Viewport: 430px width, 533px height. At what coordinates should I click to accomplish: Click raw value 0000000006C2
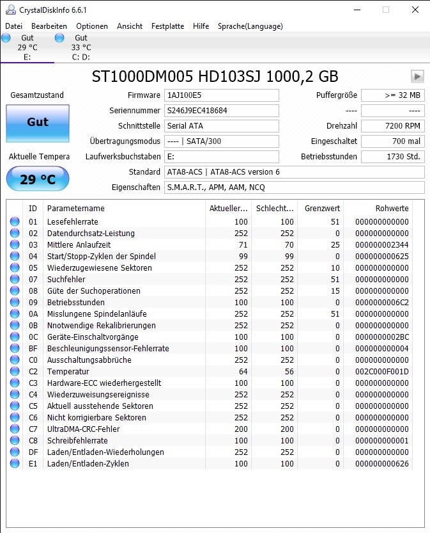(382, 302)
